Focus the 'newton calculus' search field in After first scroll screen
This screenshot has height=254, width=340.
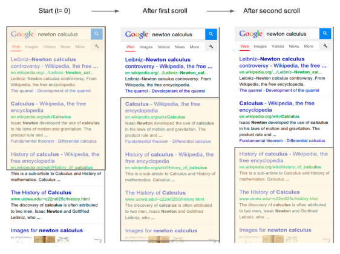[x=178, y=34]
